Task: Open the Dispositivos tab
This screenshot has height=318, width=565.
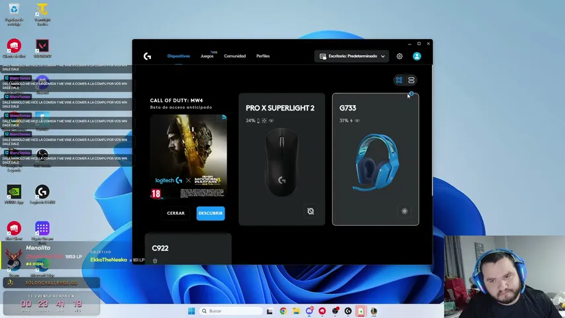Action: [178, 56]
